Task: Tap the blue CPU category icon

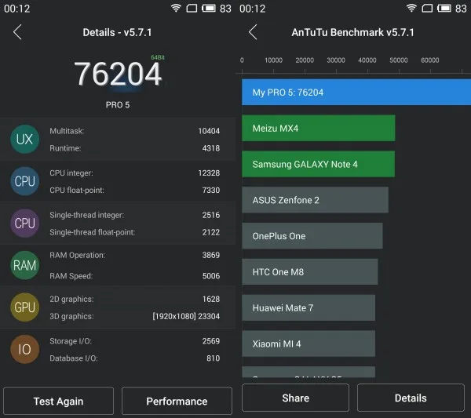Action: pos(24,181)
